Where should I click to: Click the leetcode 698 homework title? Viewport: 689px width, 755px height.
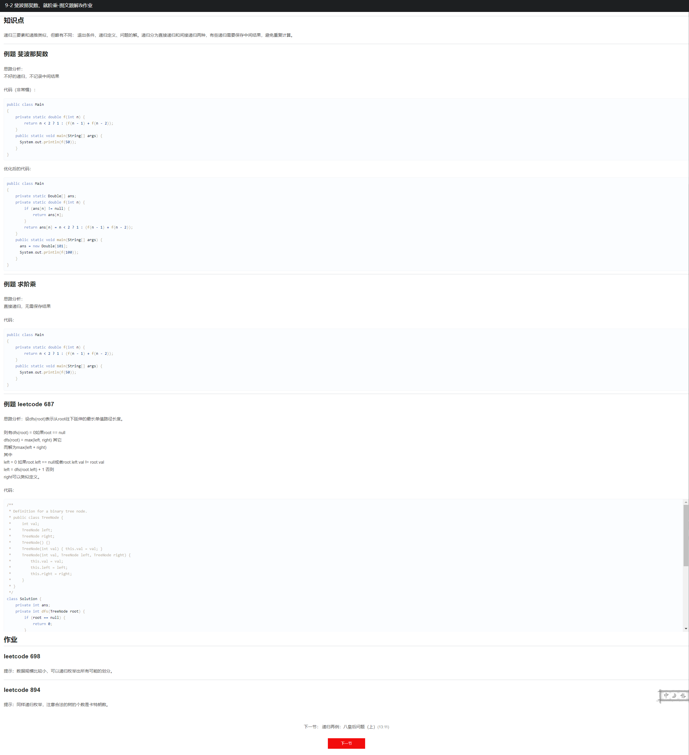[x=22, y=656]
